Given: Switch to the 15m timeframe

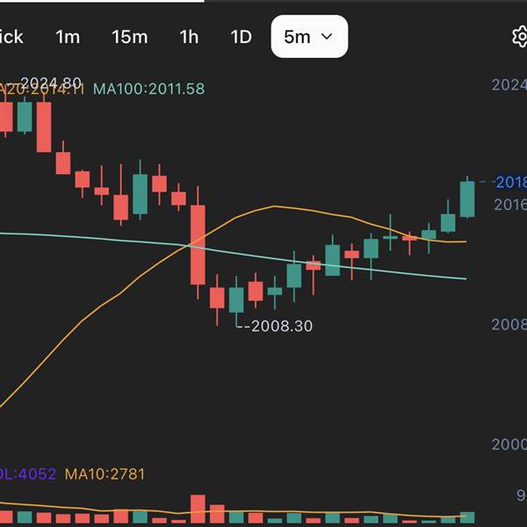Looking at the screenshot, I should pos(129,36).
